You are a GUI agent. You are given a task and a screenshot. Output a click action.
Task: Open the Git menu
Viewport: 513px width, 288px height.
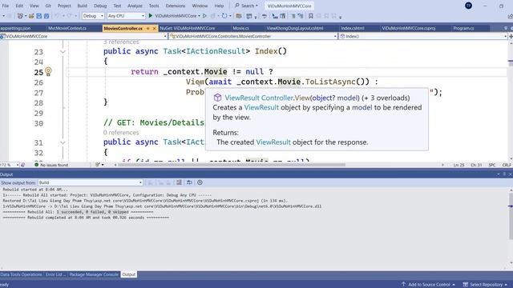(x=48, y=6)
